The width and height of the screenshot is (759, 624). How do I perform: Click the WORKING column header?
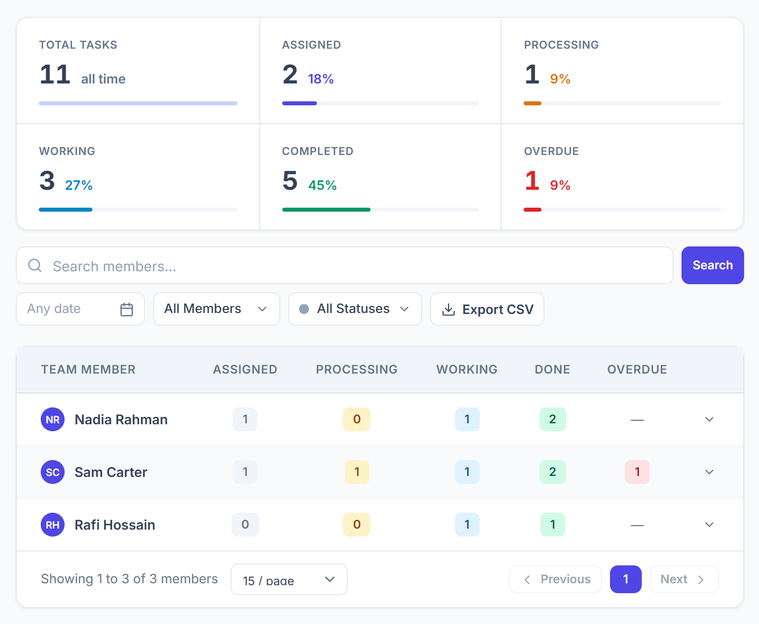(467, 370)
